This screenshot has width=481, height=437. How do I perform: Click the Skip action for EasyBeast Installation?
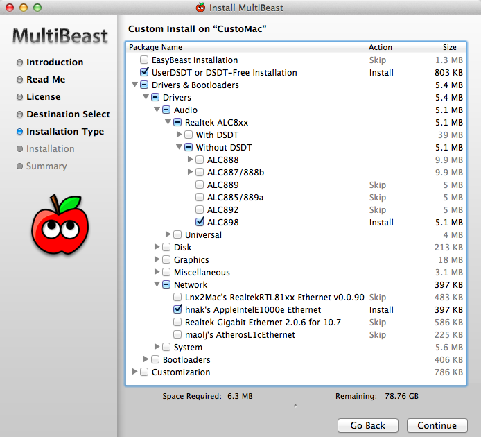[378, 60]
